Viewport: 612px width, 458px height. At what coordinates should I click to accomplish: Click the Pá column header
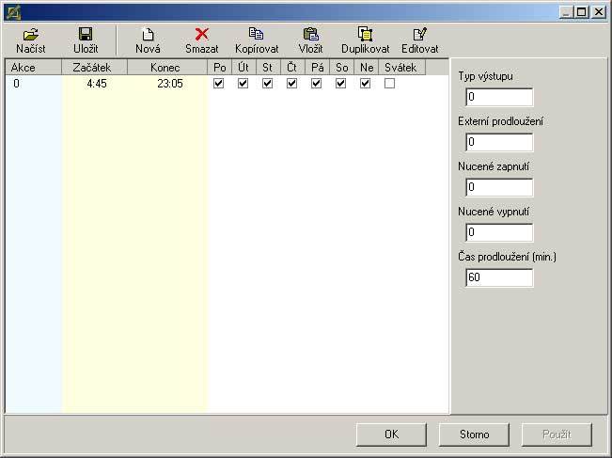point(318,67)
